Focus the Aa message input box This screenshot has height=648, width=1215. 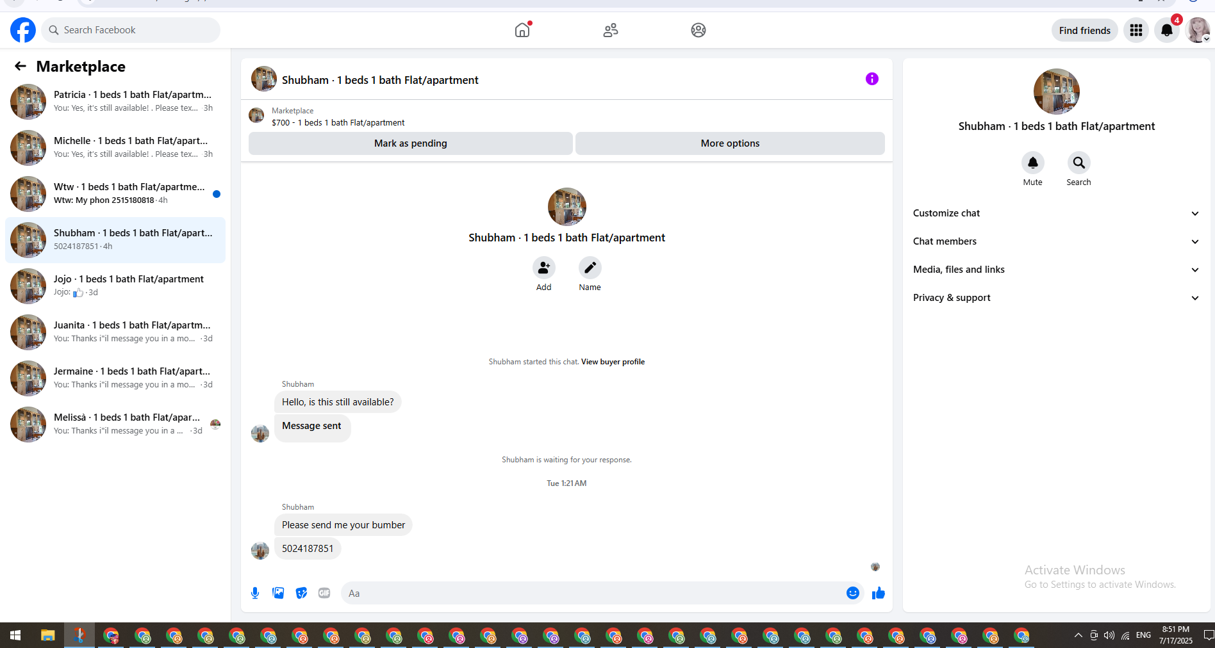(x=593, y=593)
